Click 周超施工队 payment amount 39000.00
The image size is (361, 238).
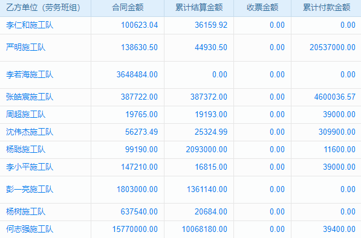tap(339, 114)
